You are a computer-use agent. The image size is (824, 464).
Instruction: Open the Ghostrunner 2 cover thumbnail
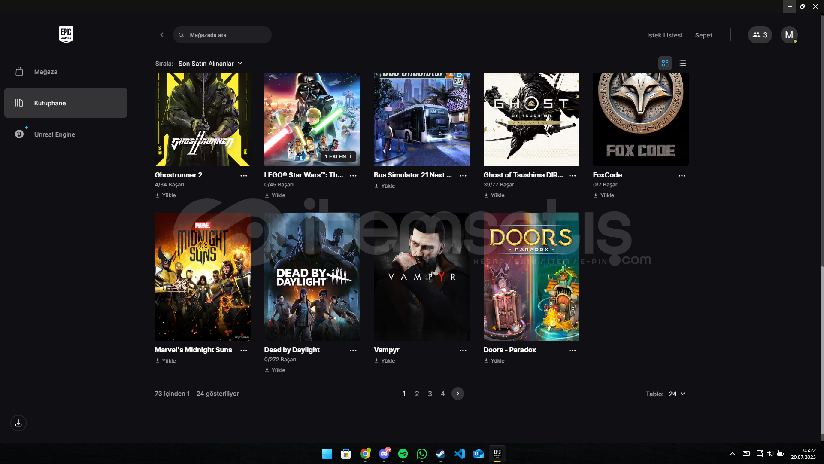pos(203,120)
